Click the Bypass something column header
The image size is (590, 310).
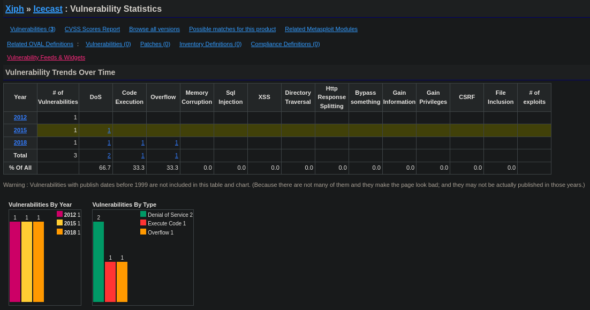click(365, 97)
